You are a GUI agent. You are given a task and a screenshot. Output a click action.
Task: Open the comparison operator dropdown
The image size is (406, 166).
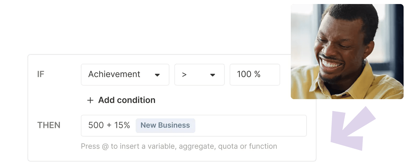pyautogui.click(x=200, y=74)
